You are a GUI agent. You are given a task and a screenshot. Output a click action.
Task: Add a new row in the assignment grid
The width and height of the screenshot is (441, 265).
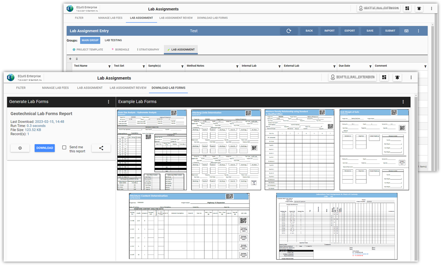coord(70,58)
